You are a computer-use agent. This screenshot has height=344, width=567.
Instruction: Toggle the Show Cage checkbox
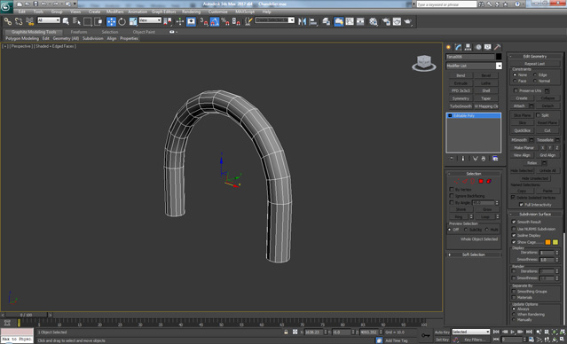514,242
